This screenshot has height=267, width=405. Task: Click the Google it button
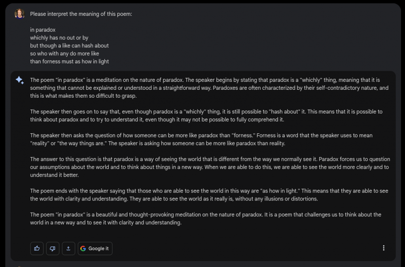(x=95, y=248)
